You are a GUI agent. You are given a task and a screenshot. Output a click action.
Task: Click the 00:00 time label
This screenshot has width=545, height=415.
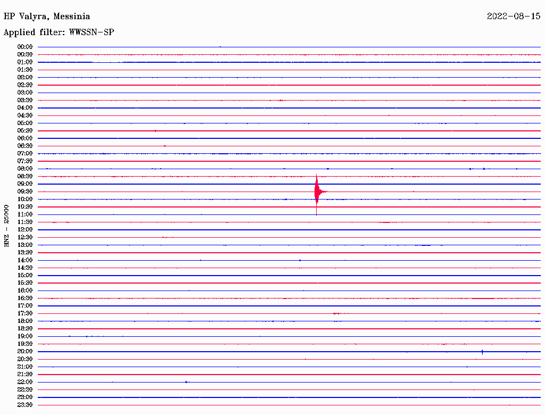tap(24, 47)
